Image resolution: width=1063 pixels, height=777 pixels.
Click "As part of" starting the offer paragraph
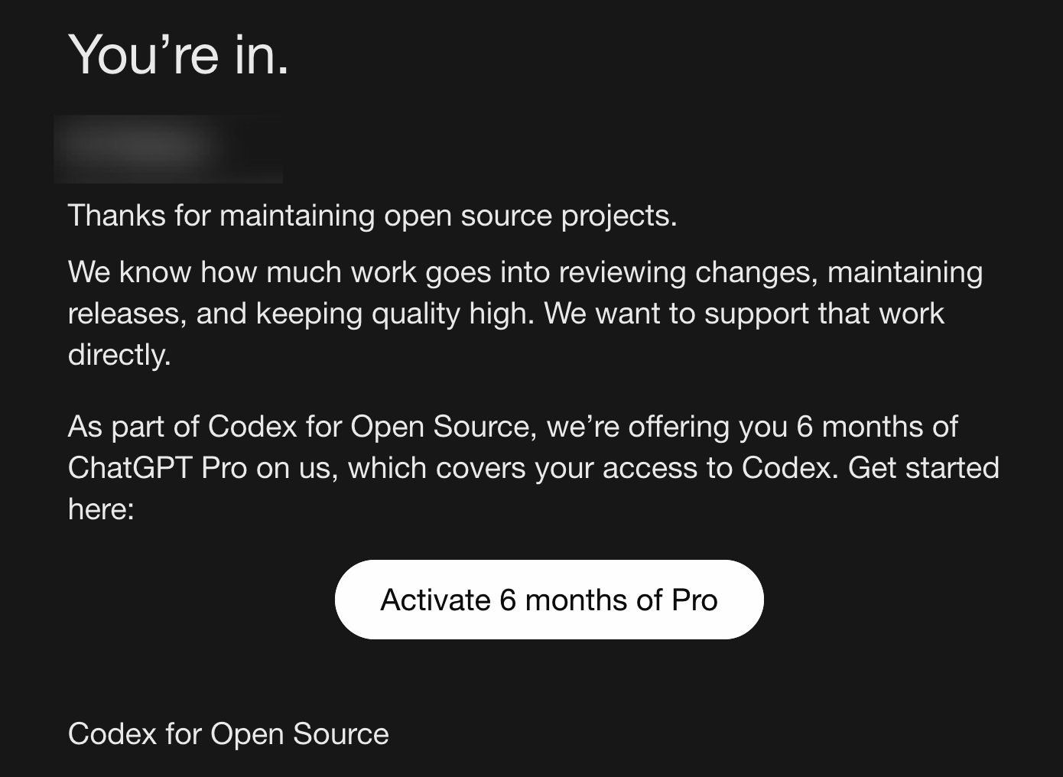pos(134,427)
